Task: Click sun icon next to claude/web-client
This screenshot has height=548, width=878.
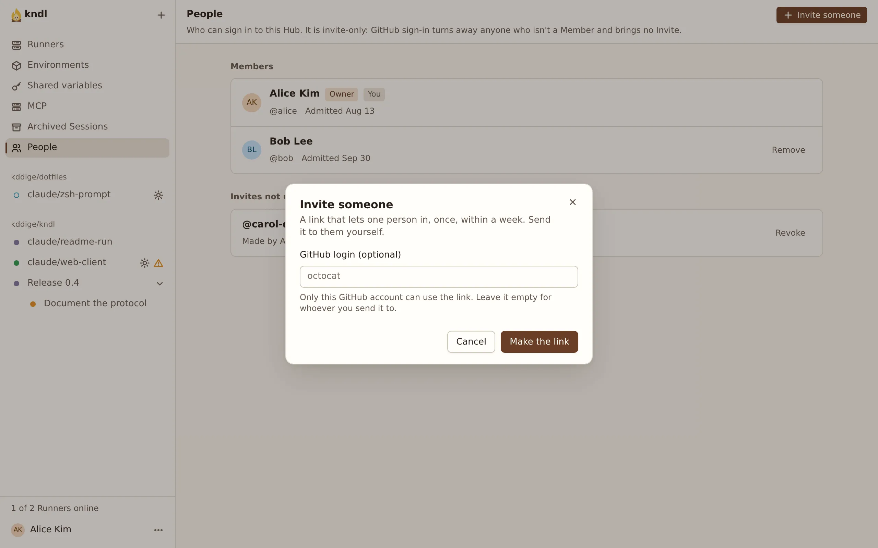Action: (x=144, y=263)
